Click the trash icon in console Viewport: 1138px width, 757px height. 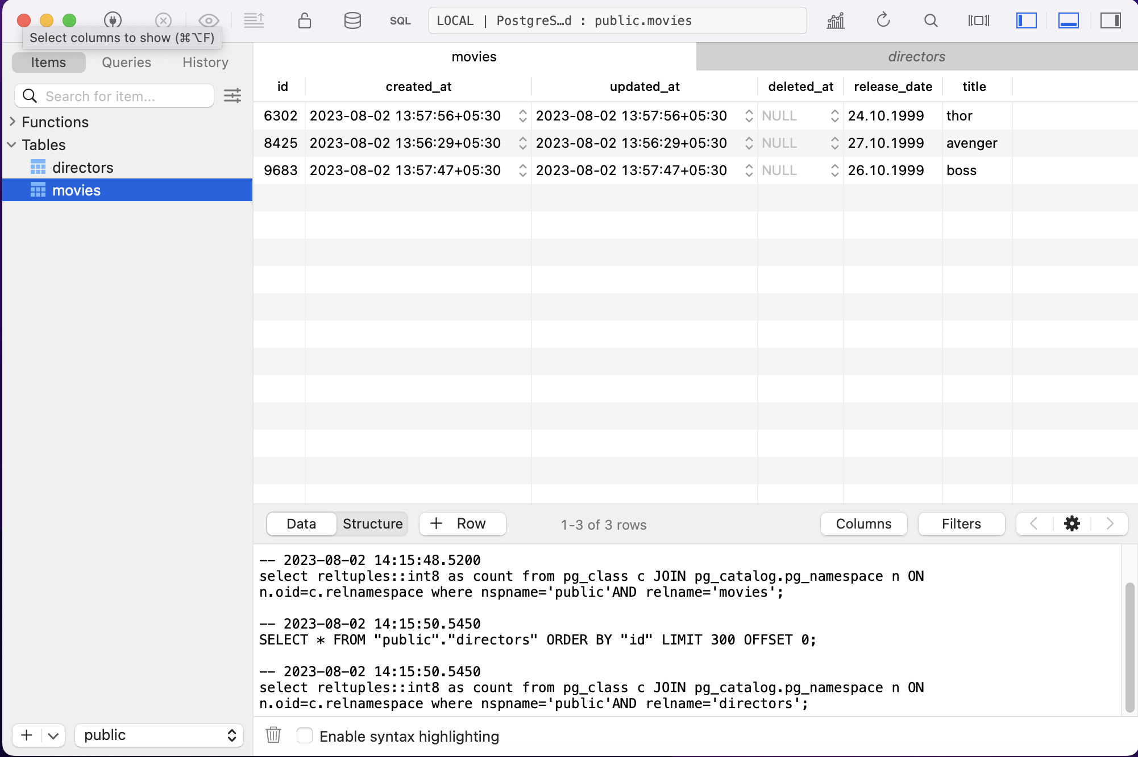273,735
